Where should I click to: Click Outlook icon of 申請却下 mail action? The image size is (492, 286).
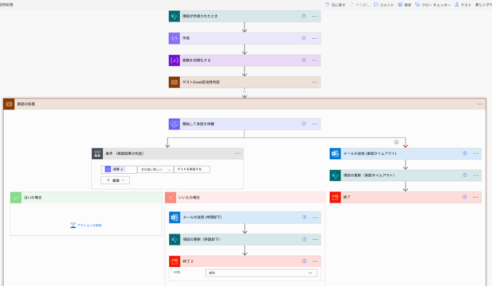pos(175,218)
